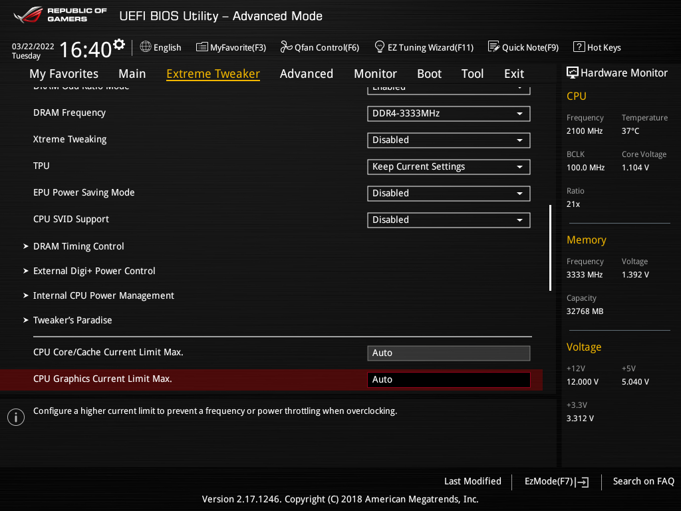Image resolution: width=681 pixels, height=511 pixels.
Task: Select the TPU setting label
Action: 41,166
